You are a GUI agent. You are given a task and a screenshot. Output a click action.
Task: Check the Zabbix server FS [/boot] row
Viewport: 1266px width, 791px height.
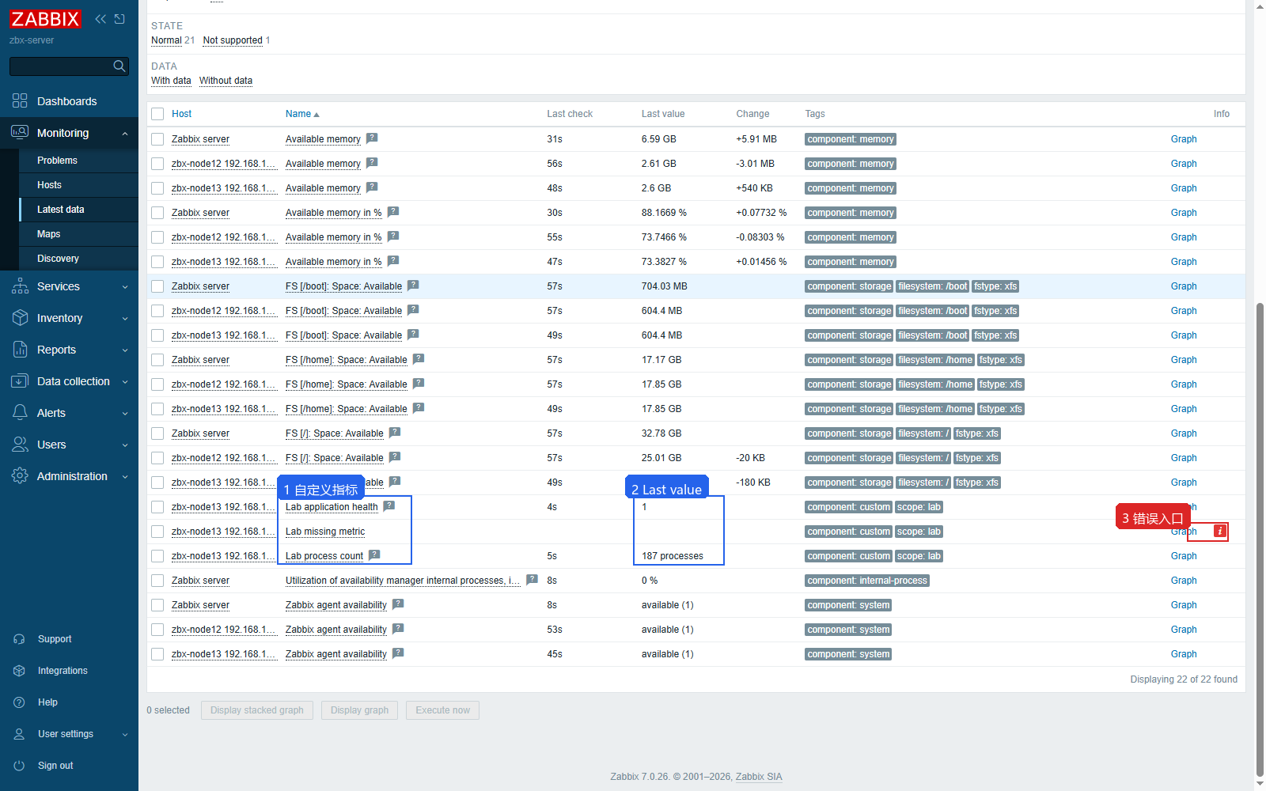(x=157, y=286)
